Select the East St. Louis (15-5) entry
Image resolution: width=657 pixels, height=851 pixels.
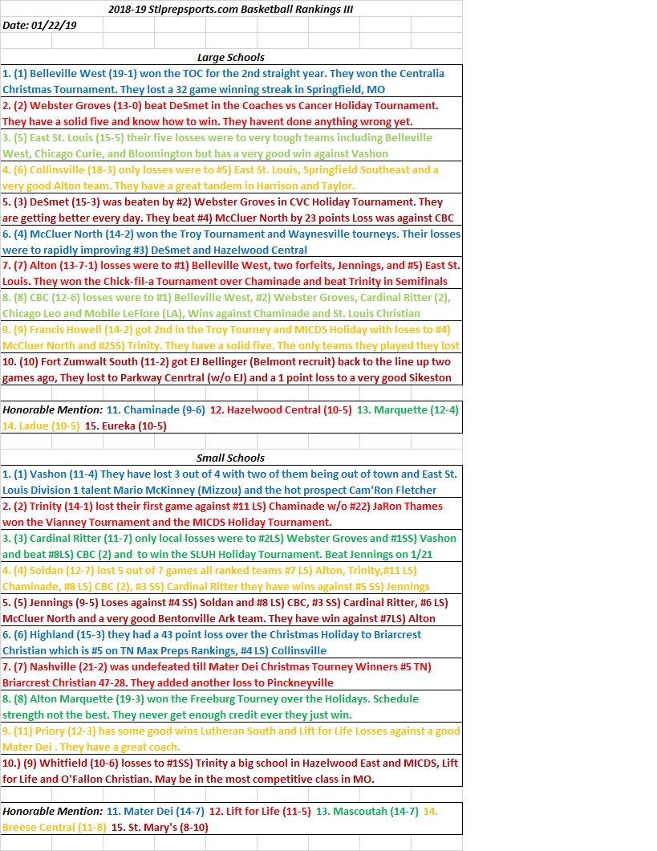[x=231, y=145]
